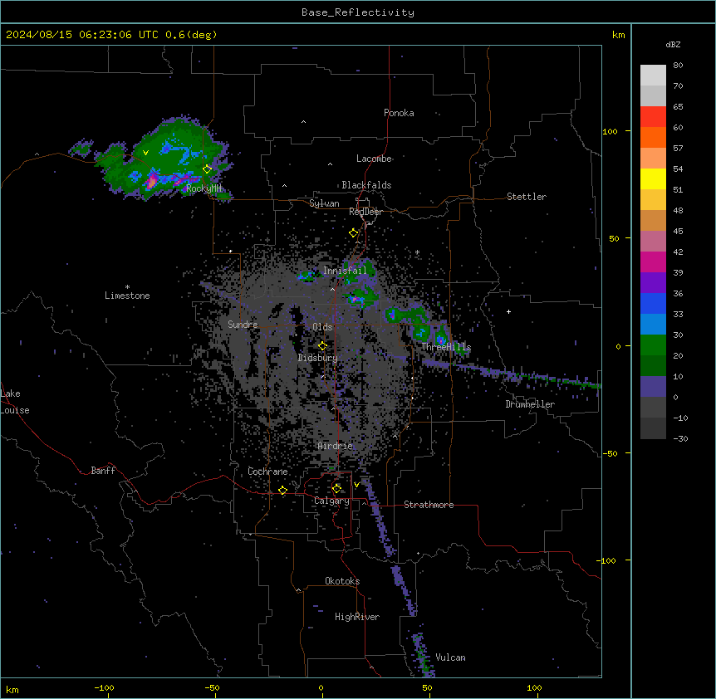Click the ThreeHills label
The height and width of the screenshot is (699, 716).
446,347
